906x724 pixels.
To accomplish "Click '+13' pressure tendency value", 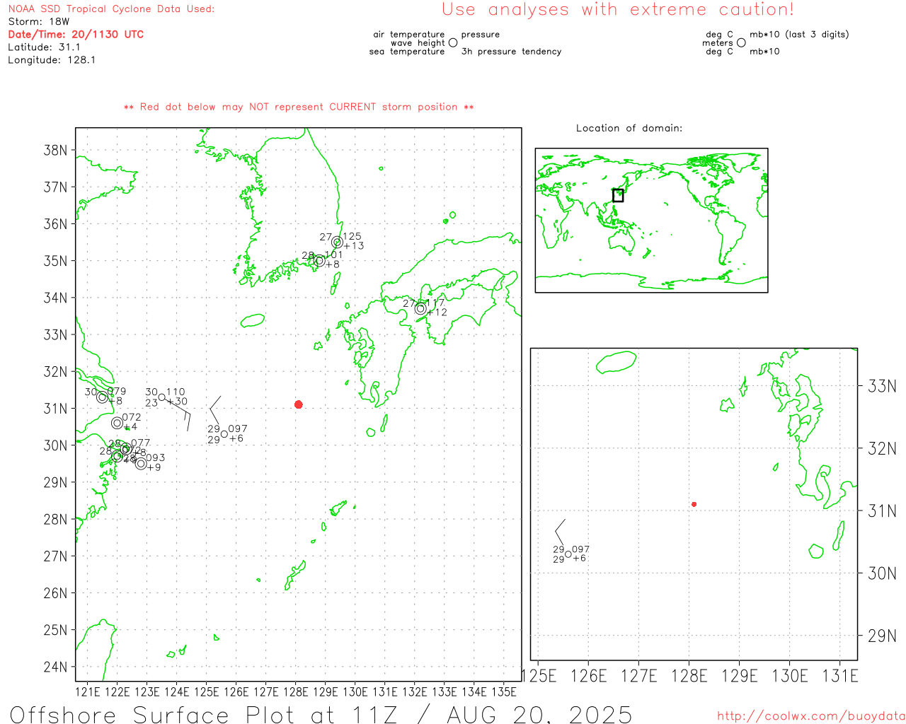I will pyautogui.click(x=354, y=245).
